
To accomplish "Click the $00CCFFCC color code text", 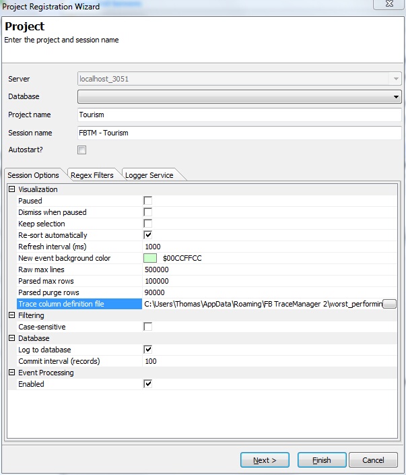I will click(182, 258).
